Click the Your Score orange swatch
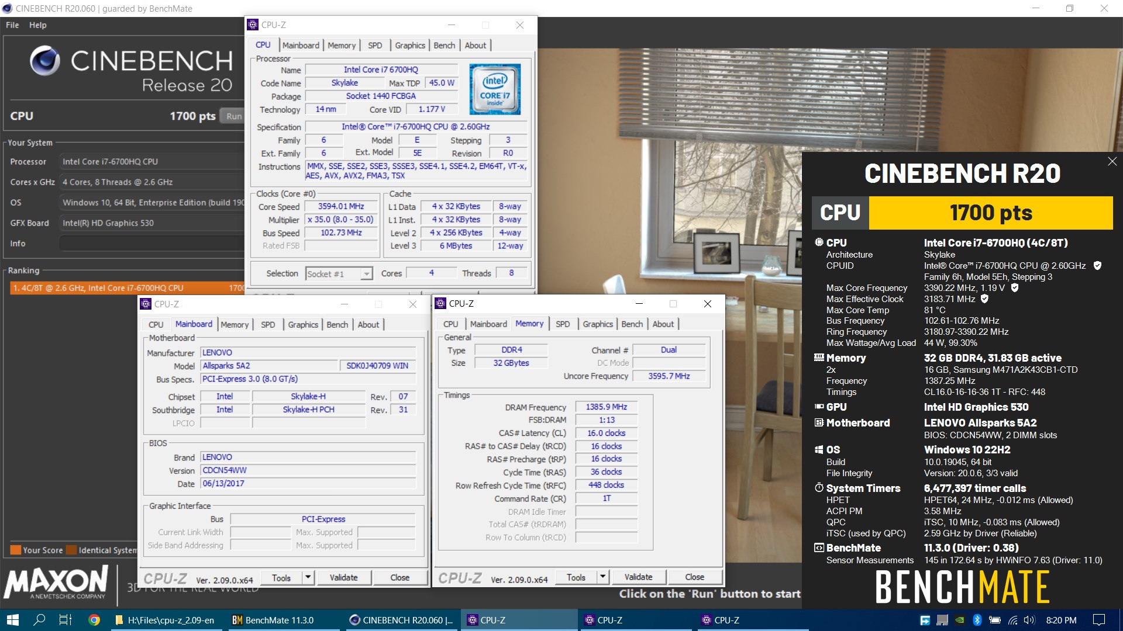Viewport: 1123px width, 631px height. point(16,550)
